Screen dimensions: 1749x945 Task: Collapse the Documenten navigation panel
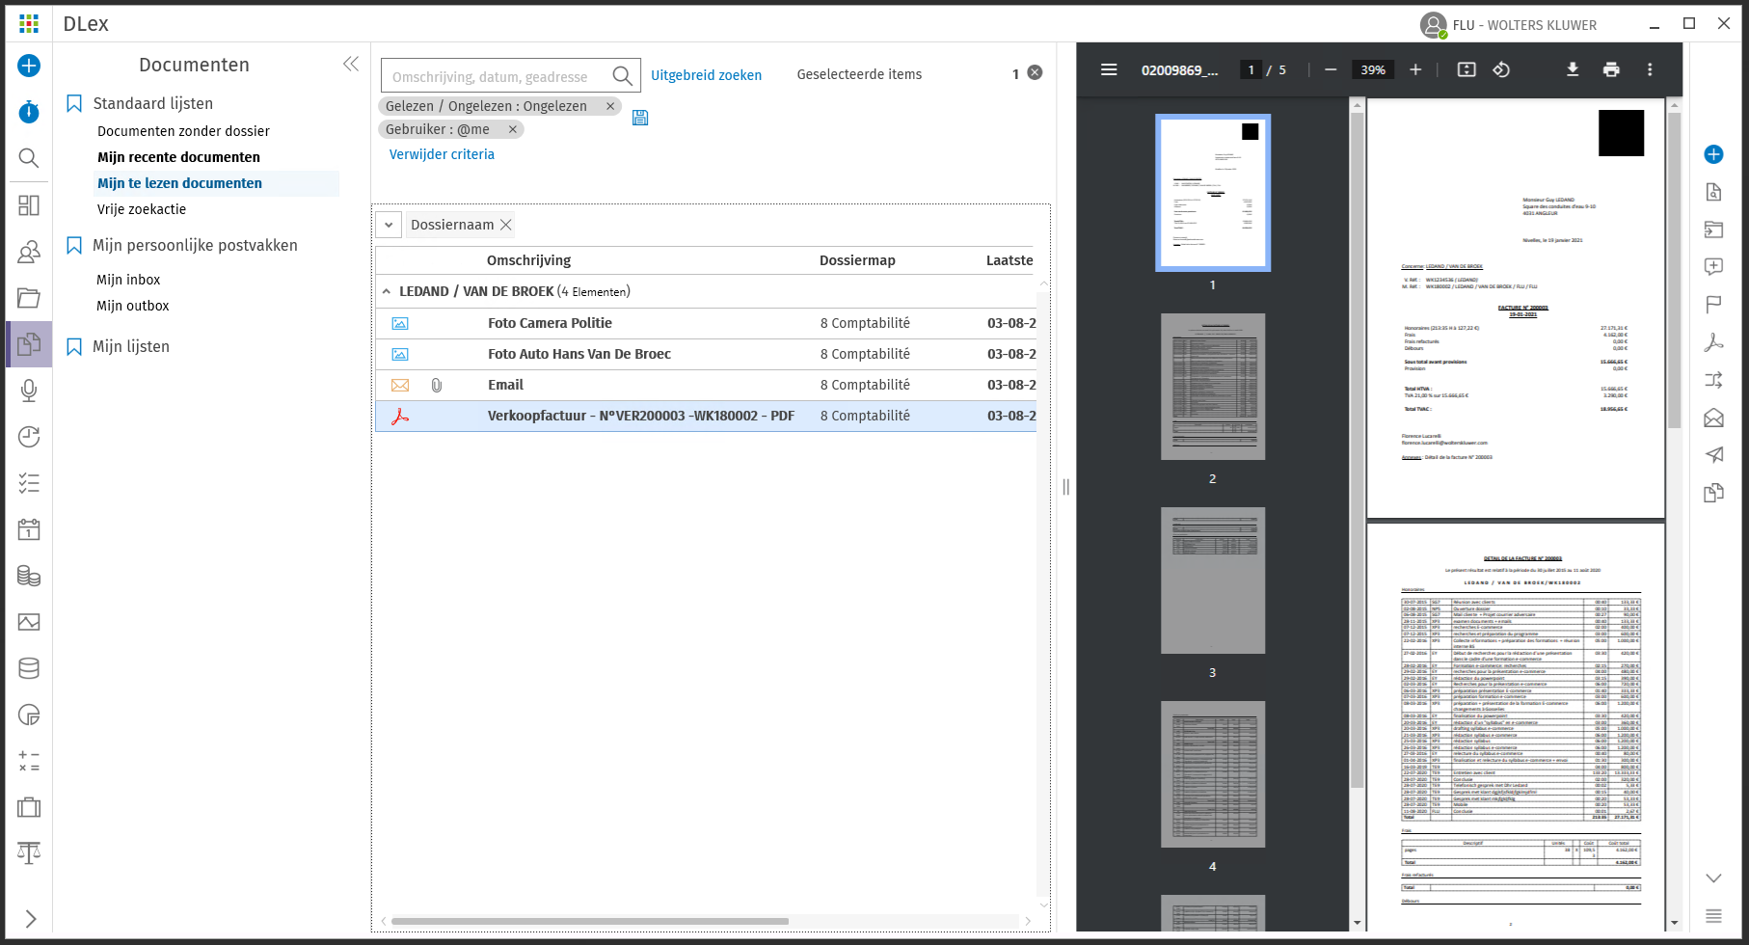pyautogui.click(x=351, y=64)
